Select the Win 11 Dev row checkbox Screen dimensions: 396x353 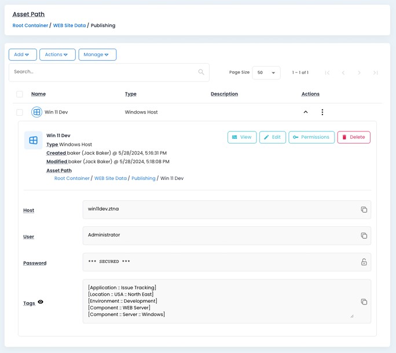(20, 112)
